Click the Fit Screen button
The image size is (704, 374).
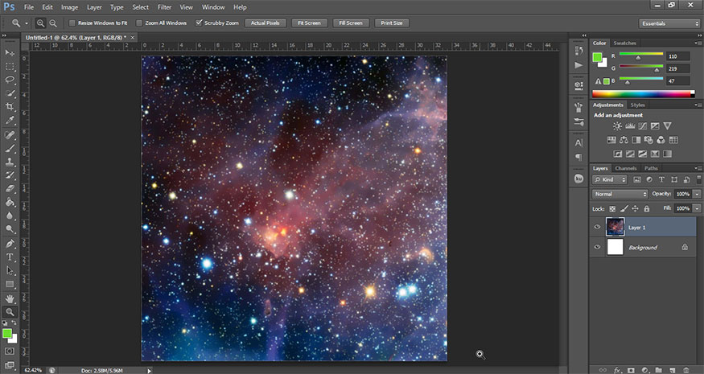[x=309, y=23]
